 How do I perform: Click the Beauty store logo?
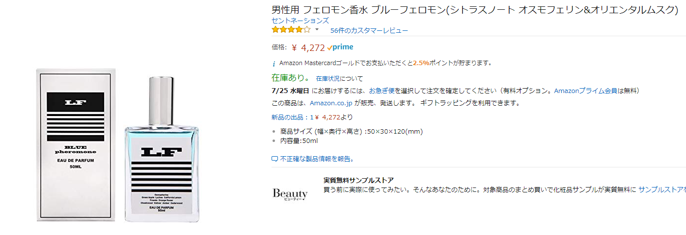pyautogui.click(x=290, y=193)
